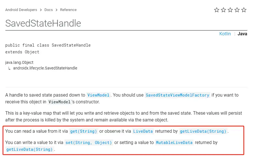Go to the Docs breadcrumb
Image resolution: width=253 pixels, height=157 pixels.
click(49, 10)
